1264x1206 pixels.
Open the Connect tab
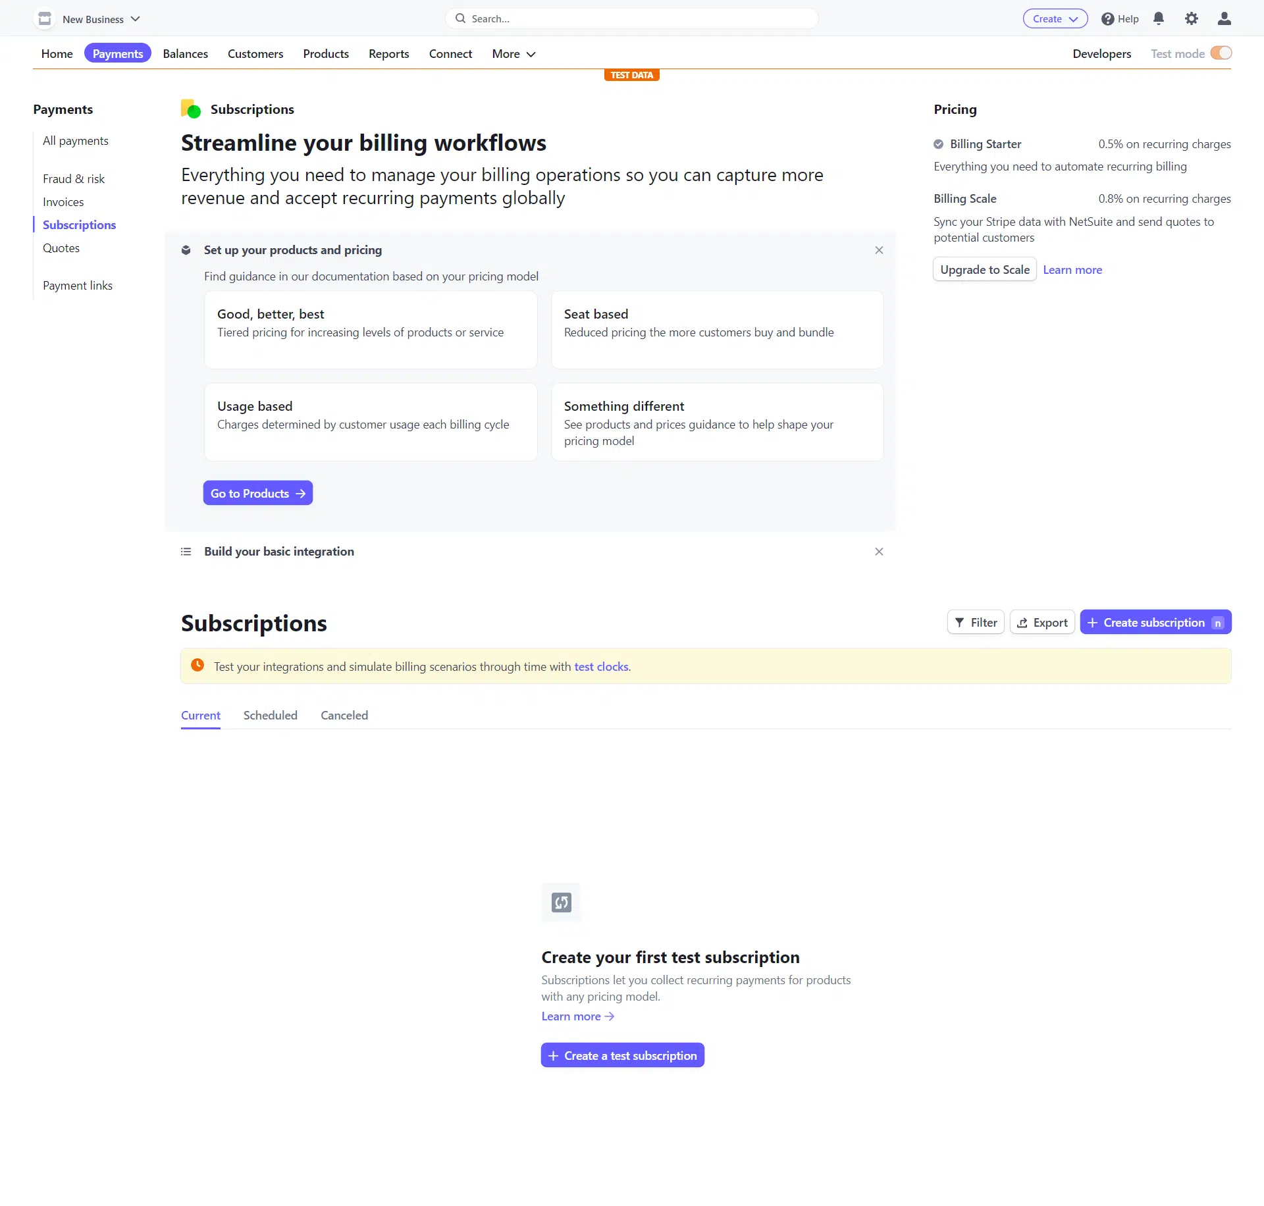point(450,53)
